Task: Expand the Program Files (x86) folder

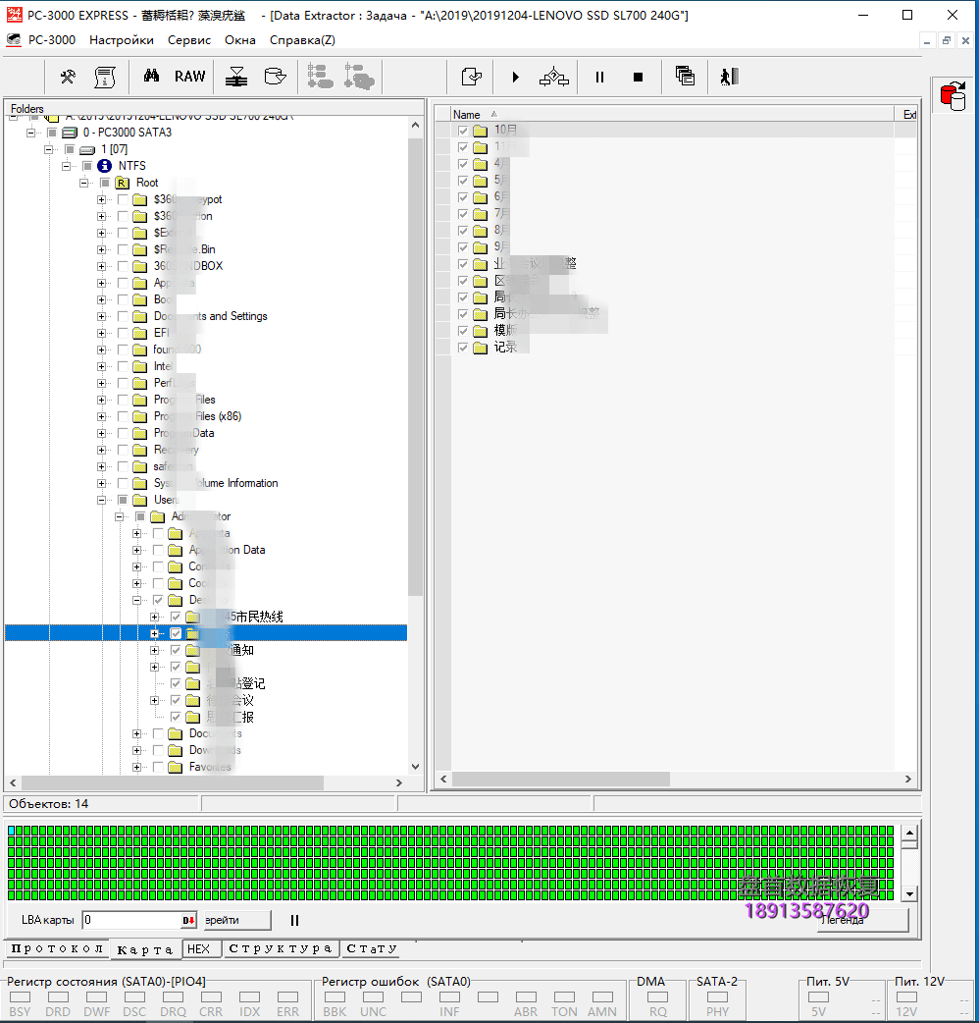Action: click(x=102, y=416)
